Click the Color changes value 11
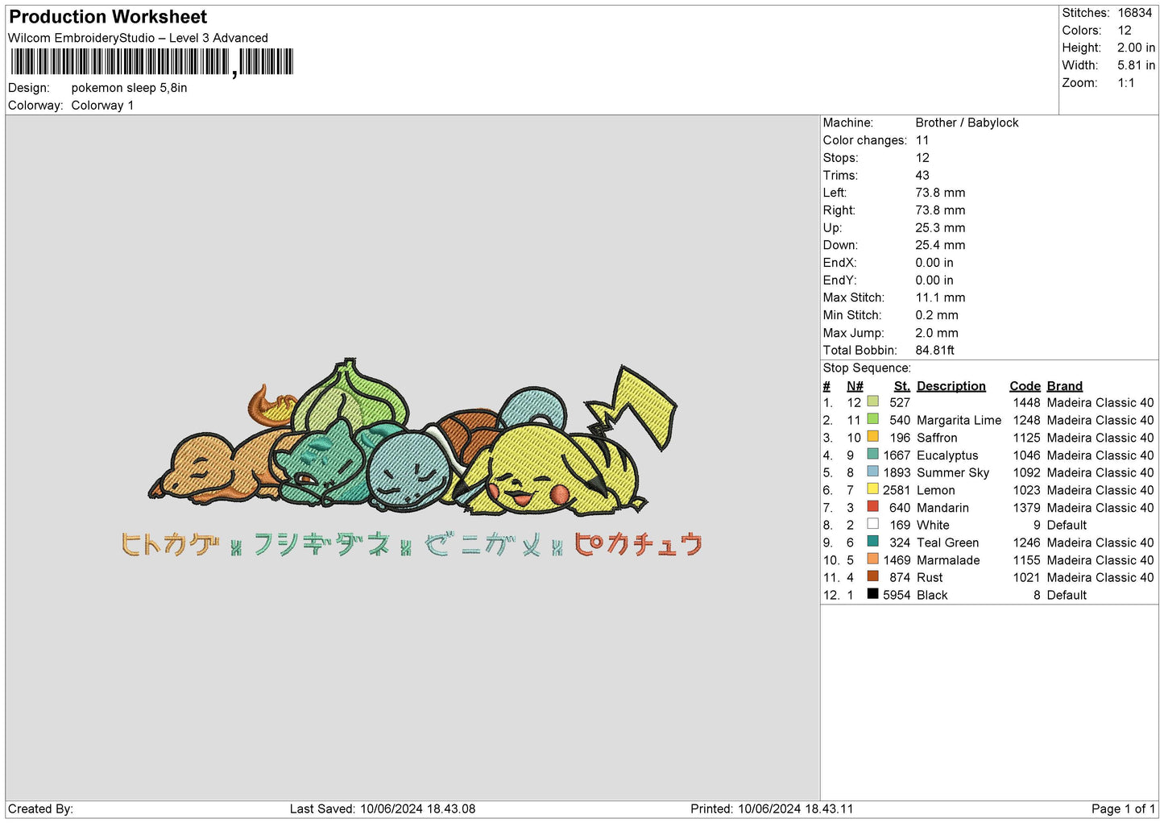The image size is (1164, 823). [x=922, y=140]
